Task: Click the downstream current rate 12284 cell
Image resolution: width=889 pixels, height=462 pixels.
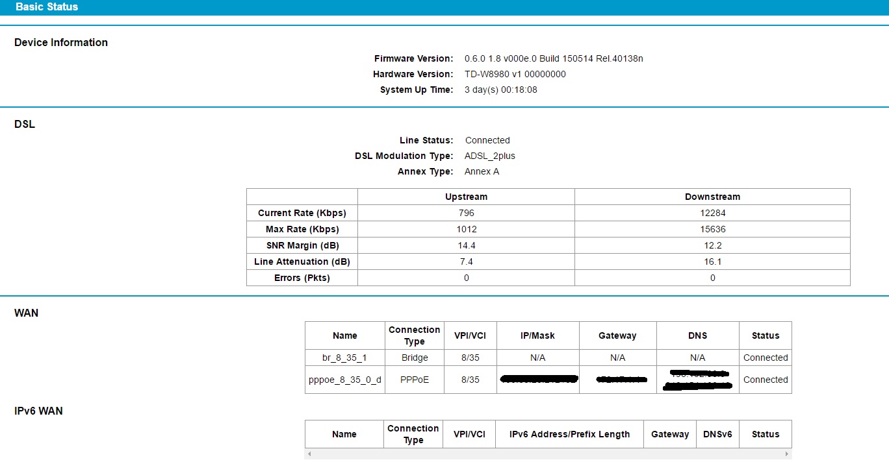Action: 712,213
